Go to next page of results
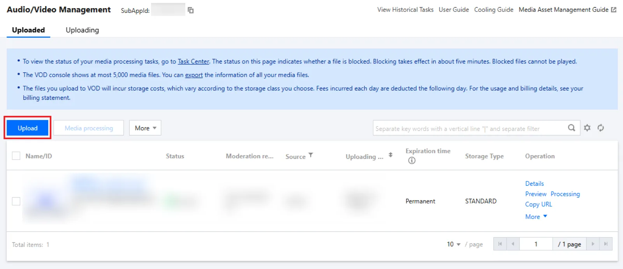Screen dimensions: 623x269 click(593, 244)
